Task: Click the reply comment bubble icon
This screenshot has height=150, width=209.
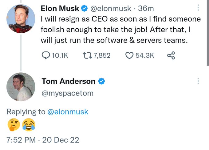Action: [x=45, y=55]
